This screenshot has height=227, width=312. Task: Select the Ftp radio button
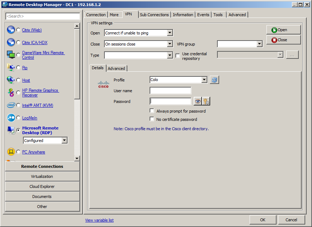coord(18,67)
